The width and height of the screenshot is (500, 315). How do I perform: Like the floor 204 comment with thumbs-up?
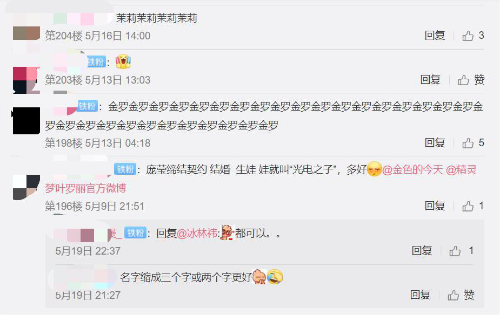(x=468, y=36)
